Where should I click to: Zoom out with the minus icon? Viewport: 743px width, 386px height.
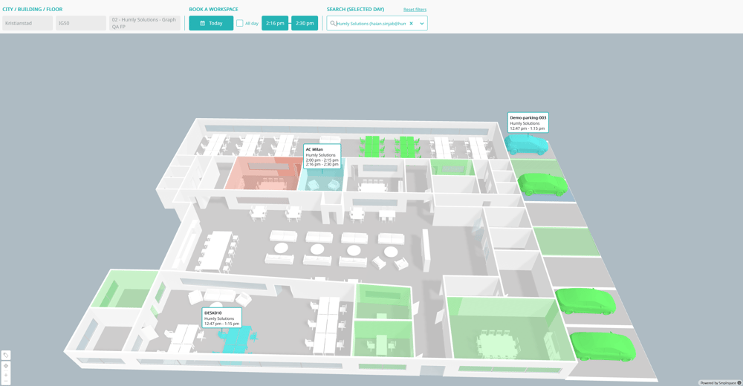(6, 381)
